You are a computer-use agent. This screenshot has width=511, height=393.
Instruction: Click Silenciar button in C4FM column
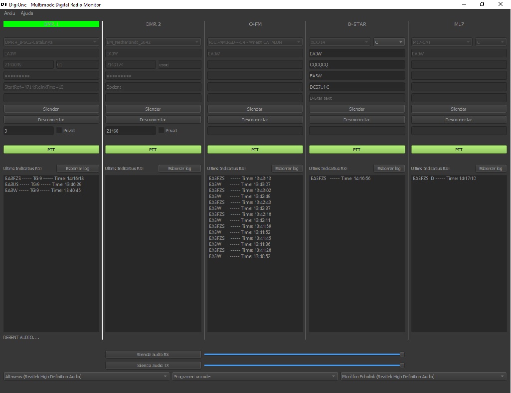[x=255, y=109]
